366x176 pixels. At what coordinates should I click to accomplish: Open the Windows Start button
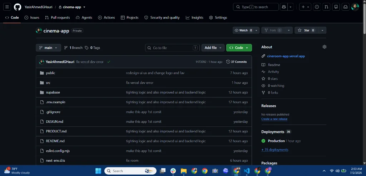click(98, 171)
